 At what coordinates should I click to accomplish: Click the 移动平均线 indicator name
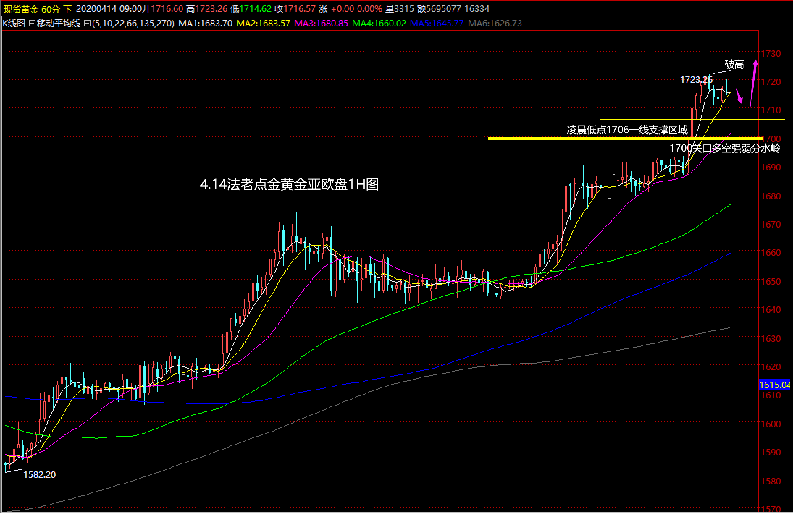[58, 24]
